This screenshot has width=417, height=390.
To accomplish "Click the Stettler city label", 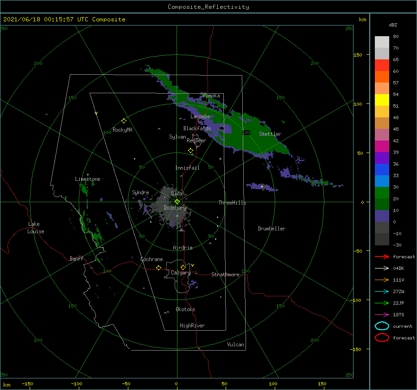I will pyautogui.click(x=270, y=134).
